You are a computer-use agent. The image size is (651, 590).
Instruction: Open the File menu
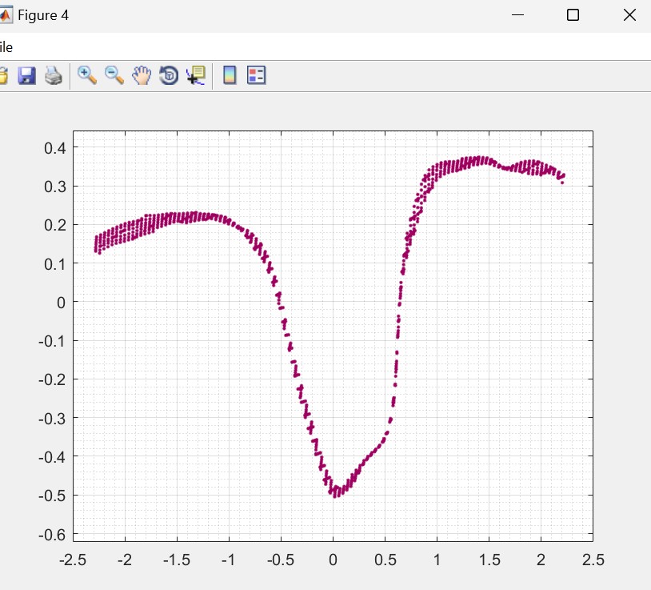pos(6,47)
